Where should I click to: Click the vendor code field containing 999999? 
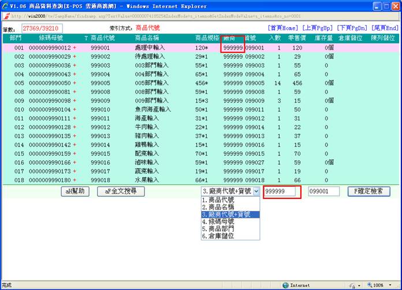pyautogui.click(x=282, y=192)
